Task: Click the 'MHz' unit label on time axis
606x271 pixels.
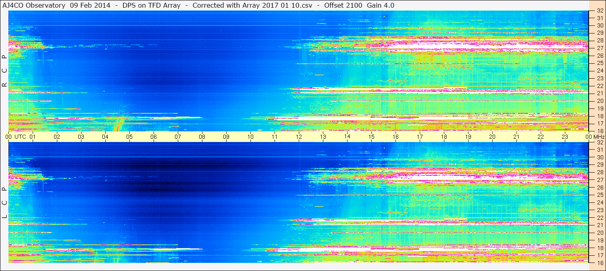Action: (x=599, y=137)
